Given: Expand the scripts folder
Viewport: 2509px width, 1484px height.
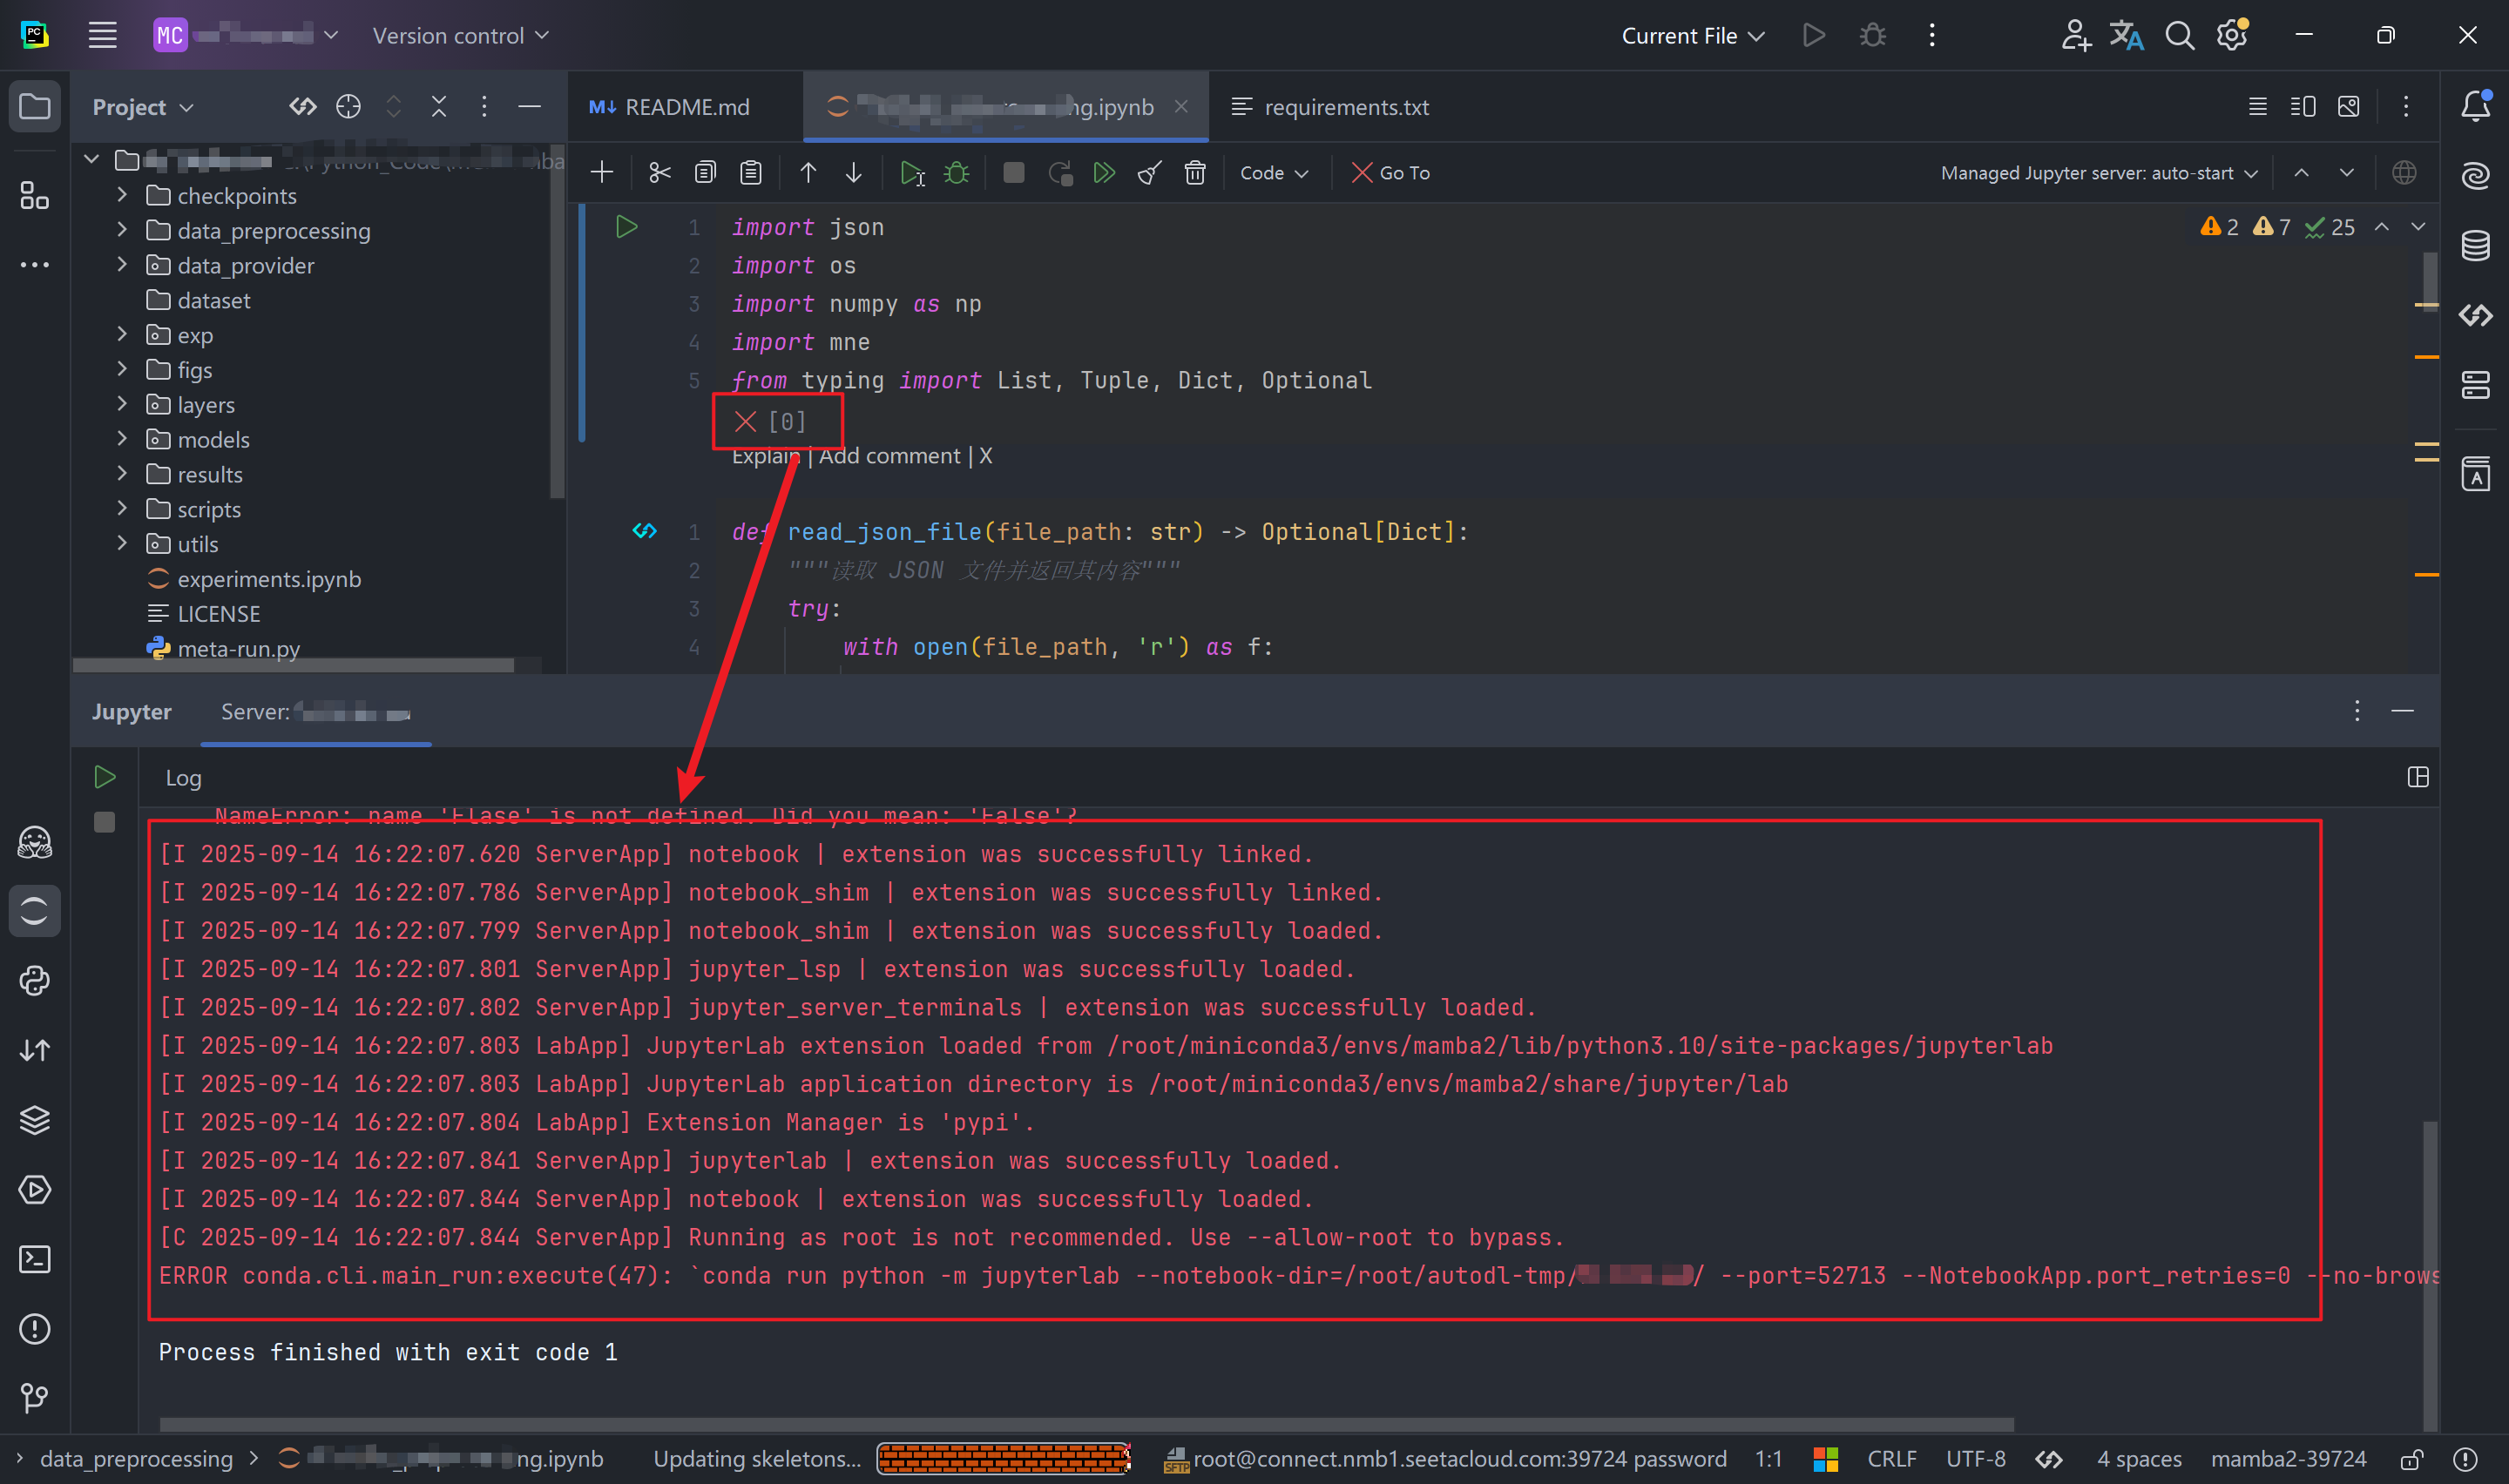Looking at the screenshot, I should pyautogui.click(x=122, y=509).
